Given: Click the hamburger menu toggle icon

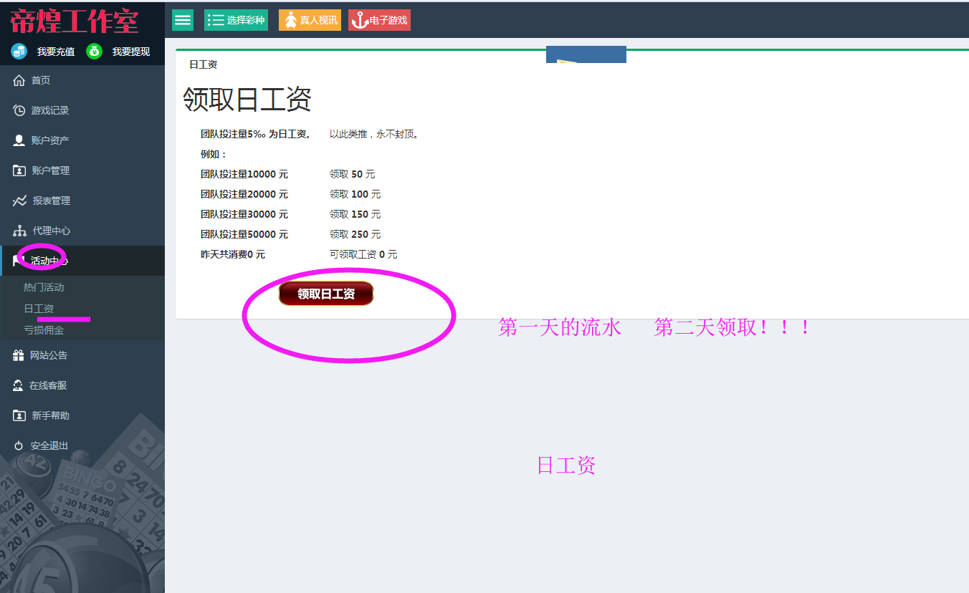Looking at the screenshot, I should pos(183,20).
